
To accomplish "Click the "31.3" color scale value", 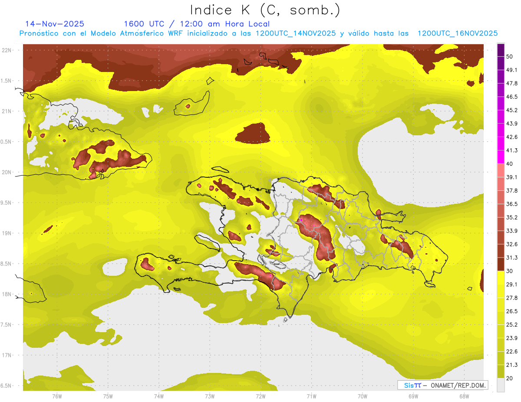I will [x=511, y=258].
